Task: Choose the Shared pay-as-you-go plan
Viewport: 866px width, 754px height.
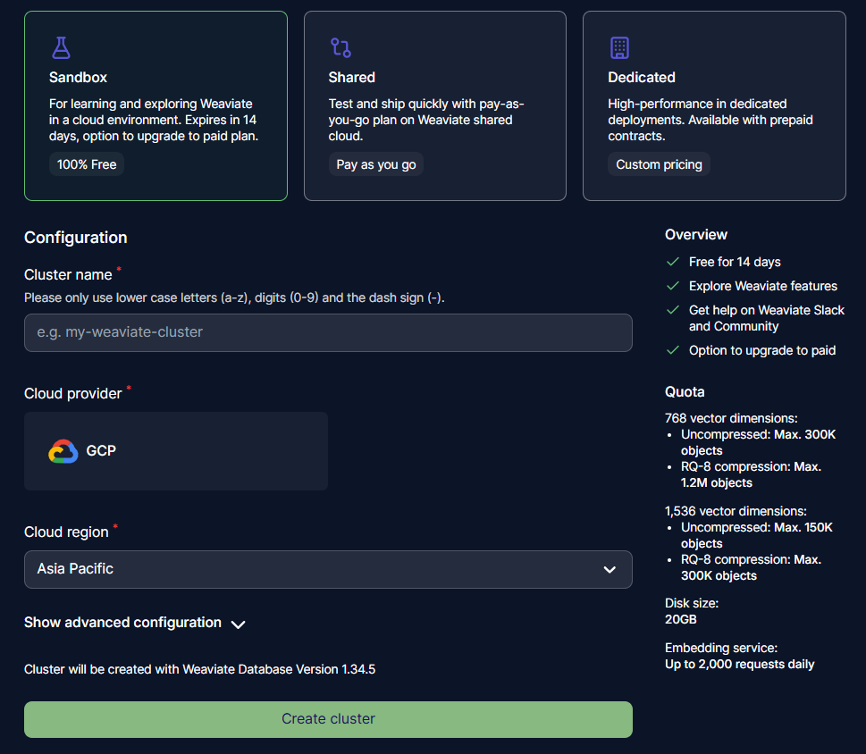Action: [x=434, y=105]
